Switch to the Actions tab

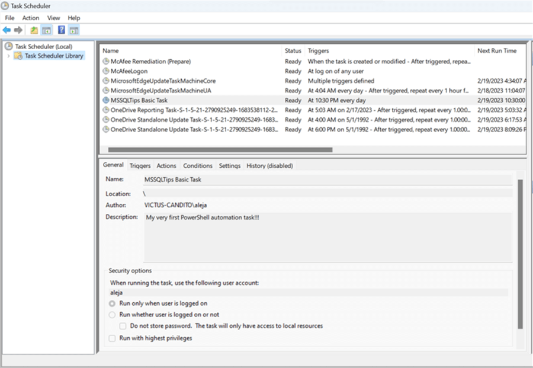[166, 166]
